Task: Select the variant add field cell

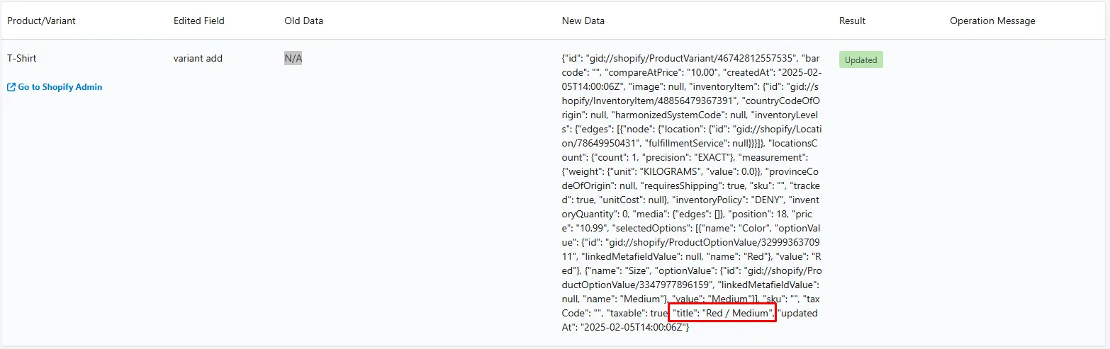Action: 198,58
